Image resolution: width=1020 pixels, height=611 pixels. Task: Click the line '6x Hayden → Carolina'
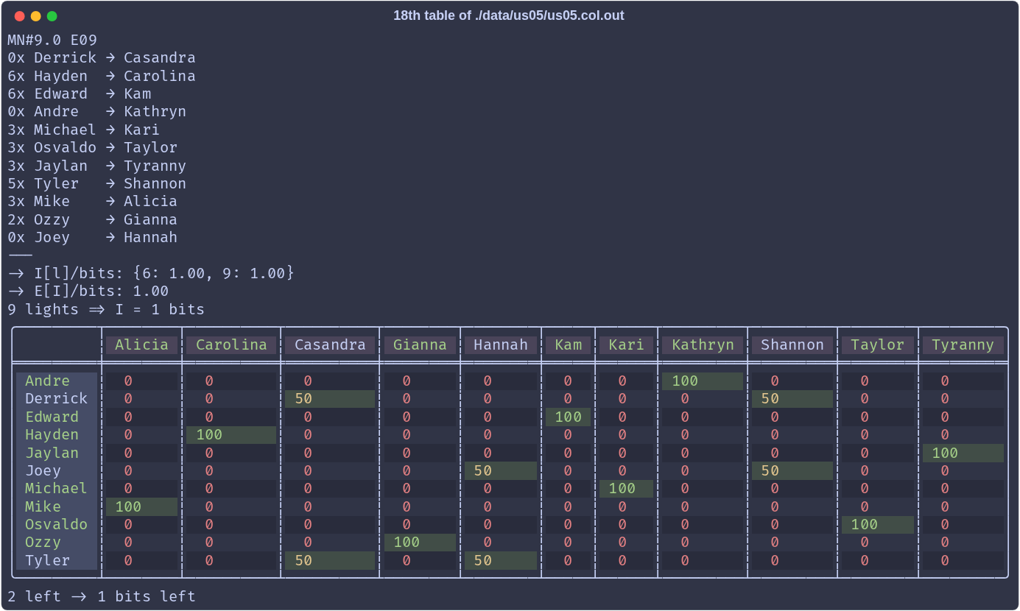[x=102, y=76]
